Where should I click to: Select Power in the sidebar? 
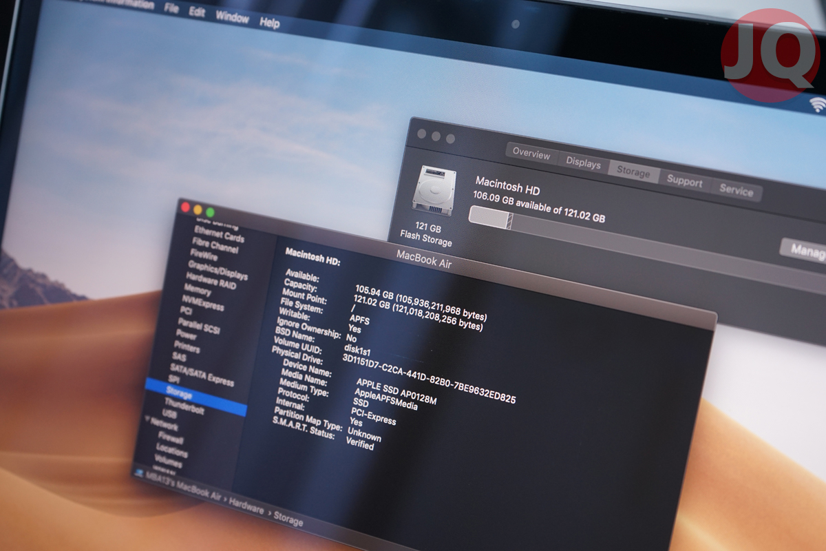187,335
